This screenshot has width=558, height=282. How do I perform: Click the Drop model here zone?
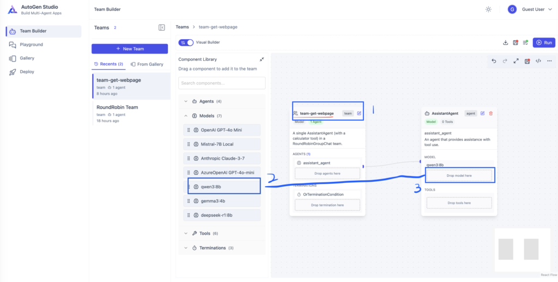(x=459, y=175)
